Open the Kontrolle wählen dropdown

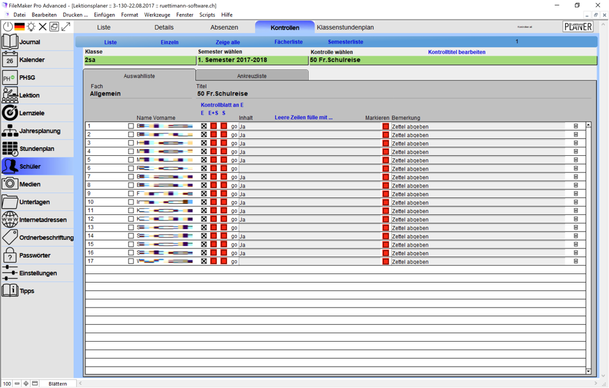[x=453, y=60]
